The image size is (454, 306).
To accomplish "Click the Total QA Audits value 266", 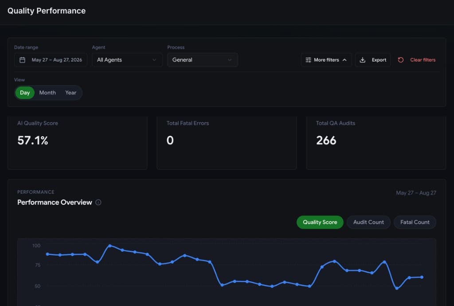I will tap(326, 141).
